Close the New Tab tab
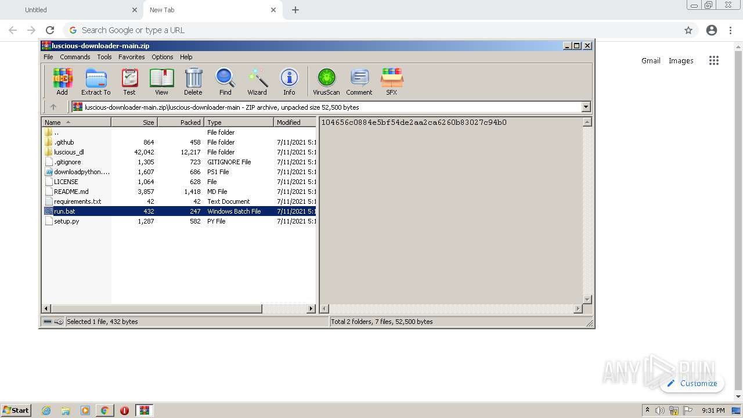 (x=273, y=10)
